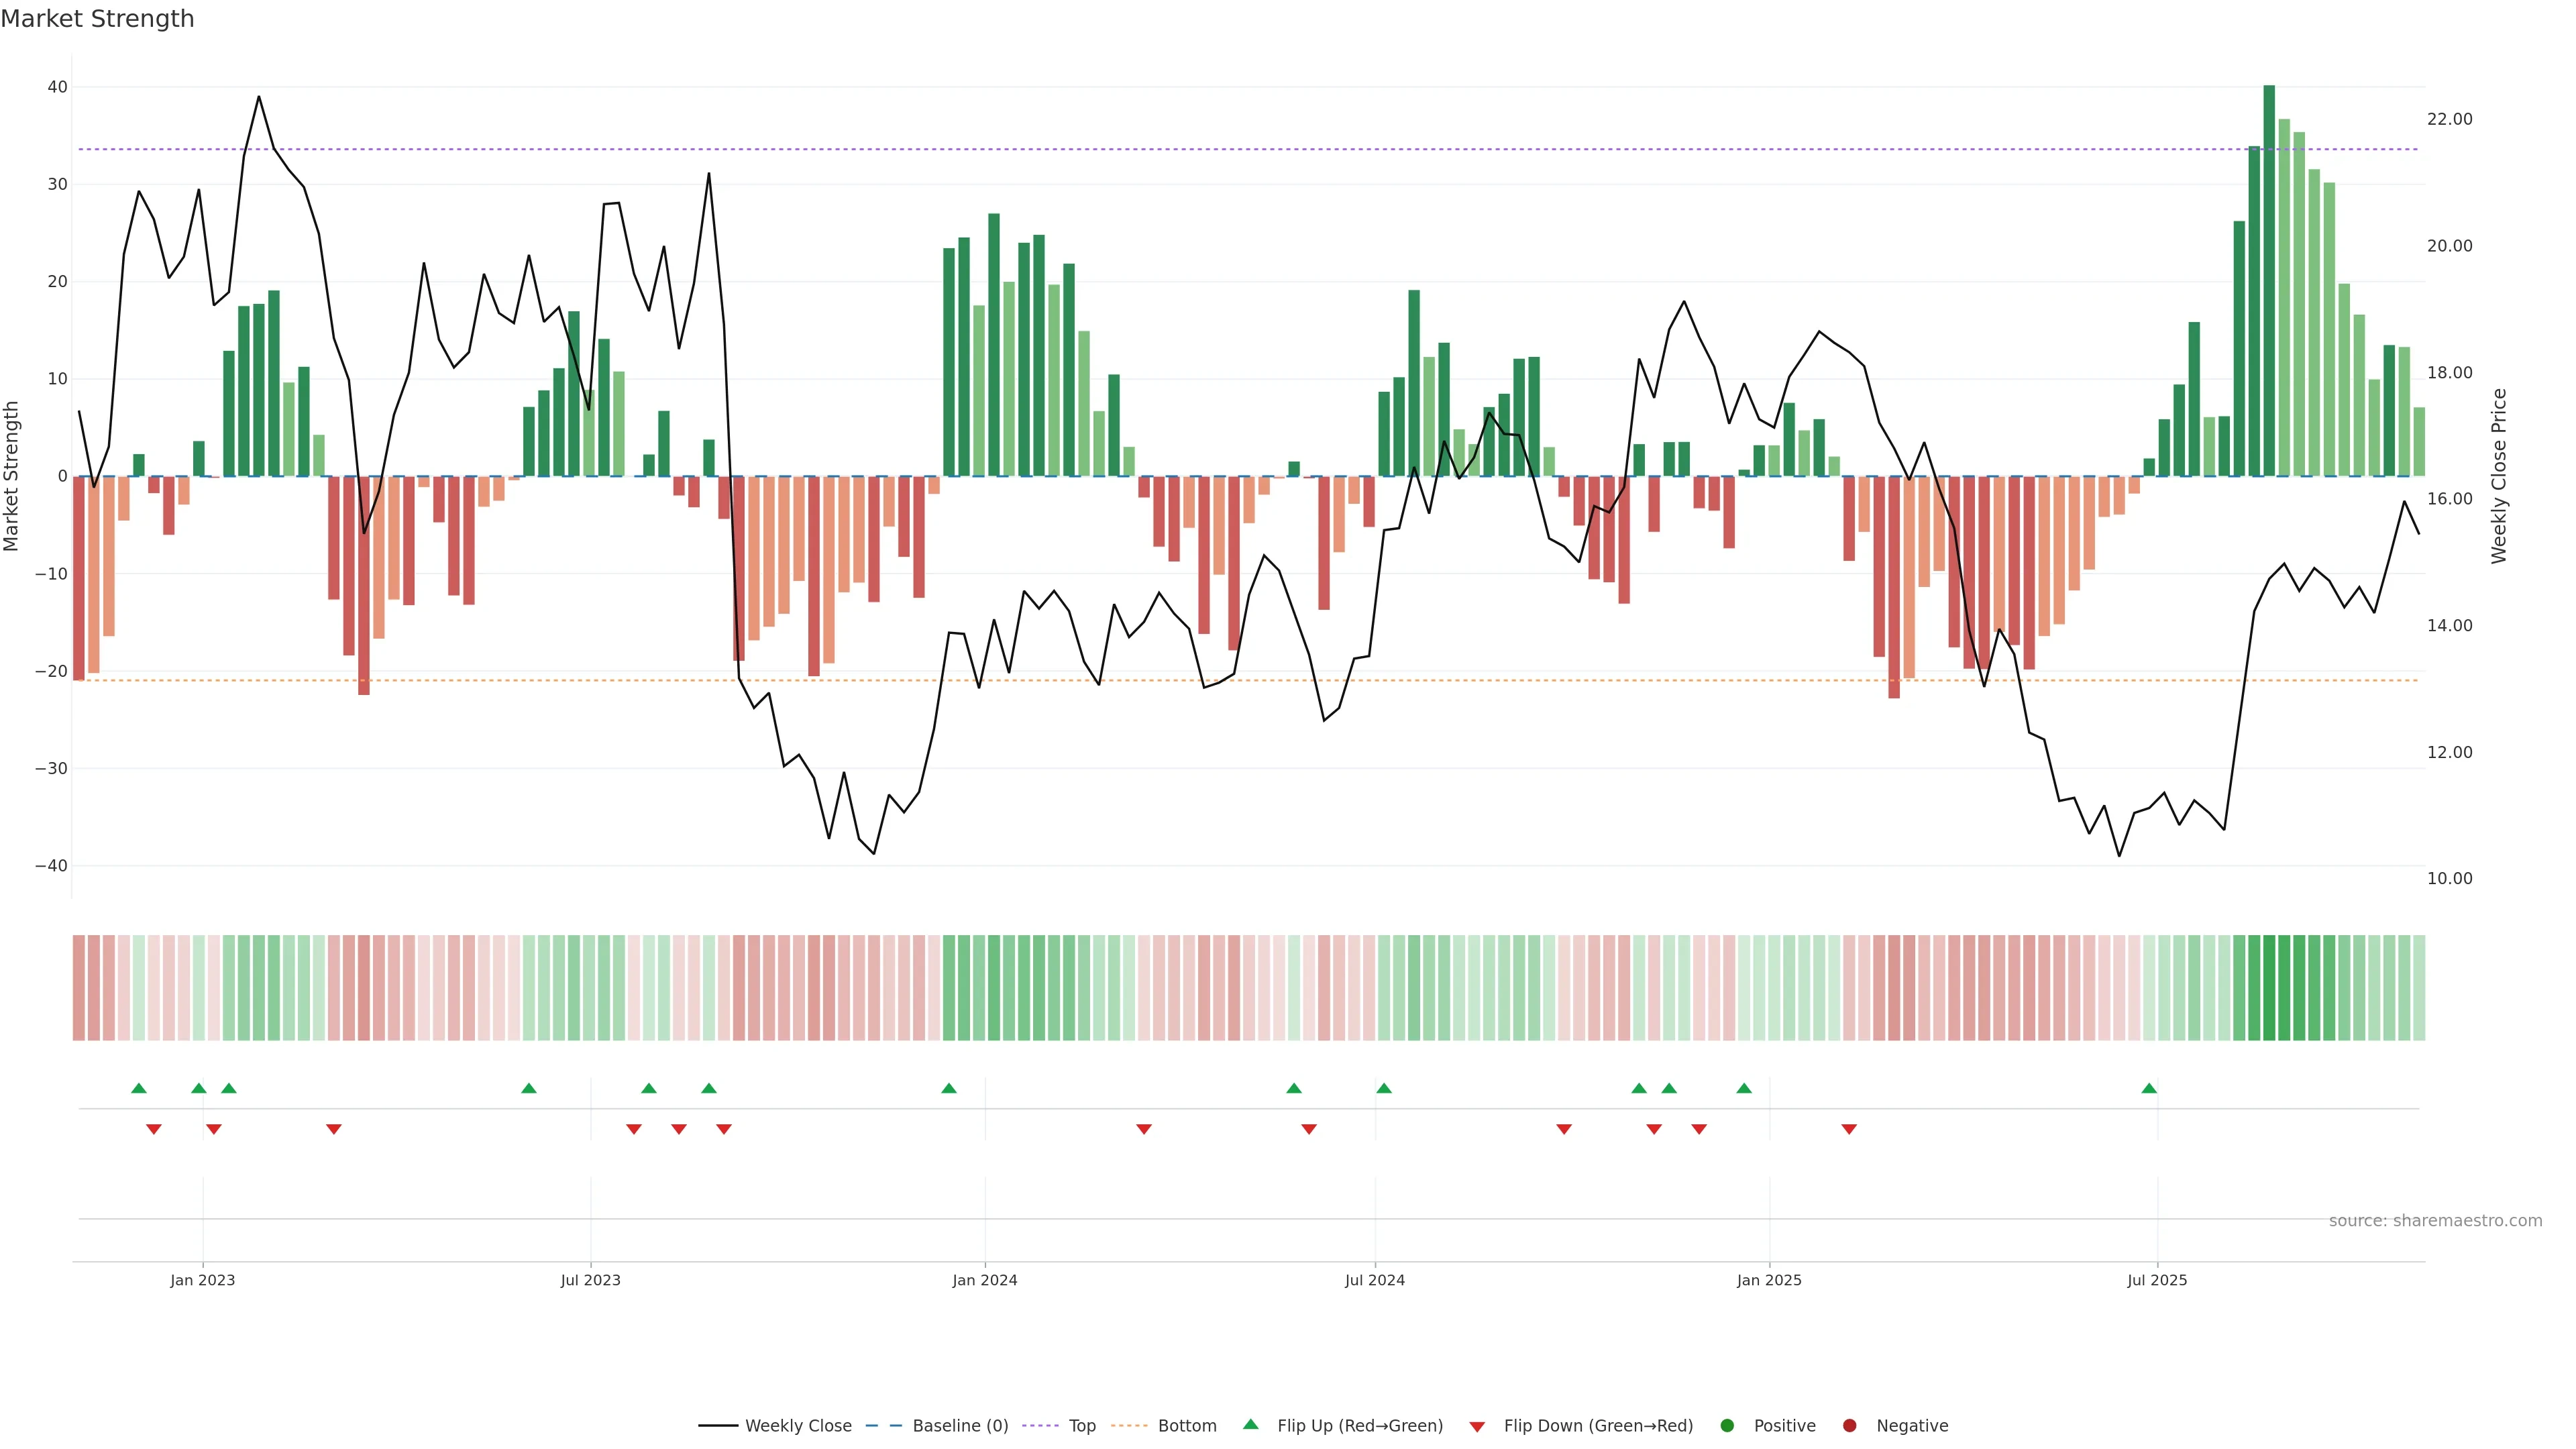The image size is (2576, 1449).
Task: Click the Flip Up green triangle legend icon
Action: point(1250,1424)
